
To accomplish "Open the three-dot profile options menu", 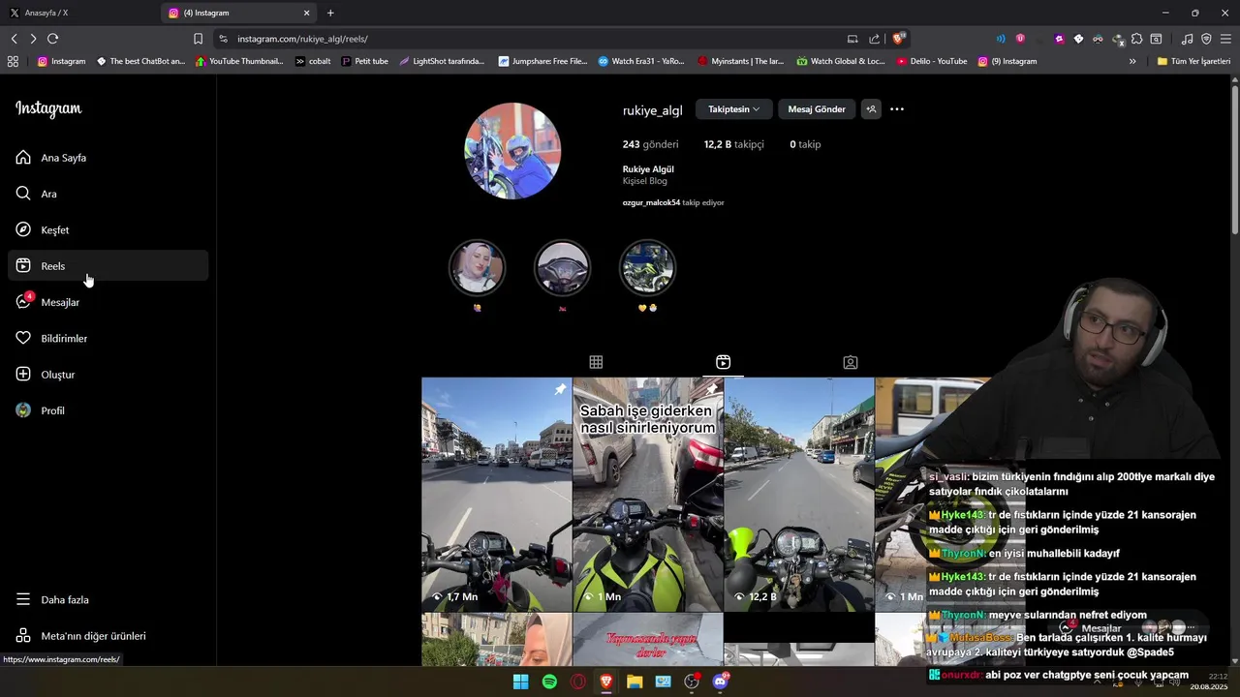I will pos(897,109).
